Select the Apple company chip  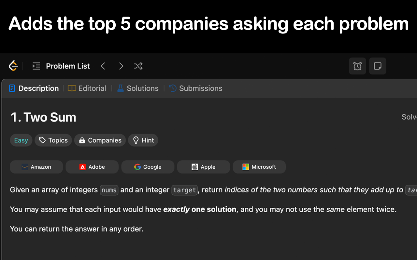pyautogui.click(x=204, y=167)
